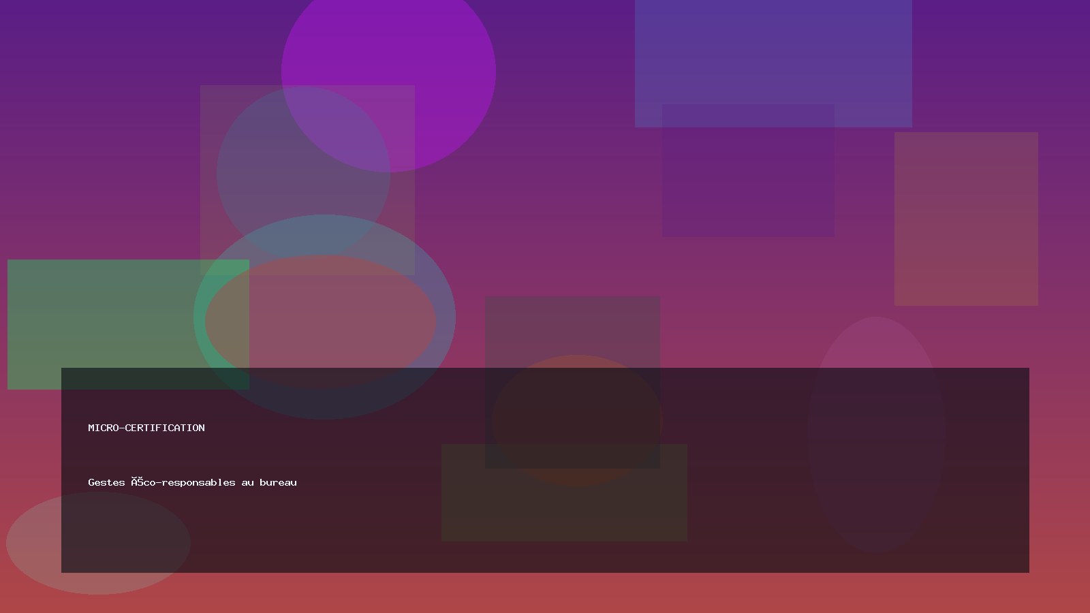
Task: Select the dark orange circle in the center
Action: (576, 409)
